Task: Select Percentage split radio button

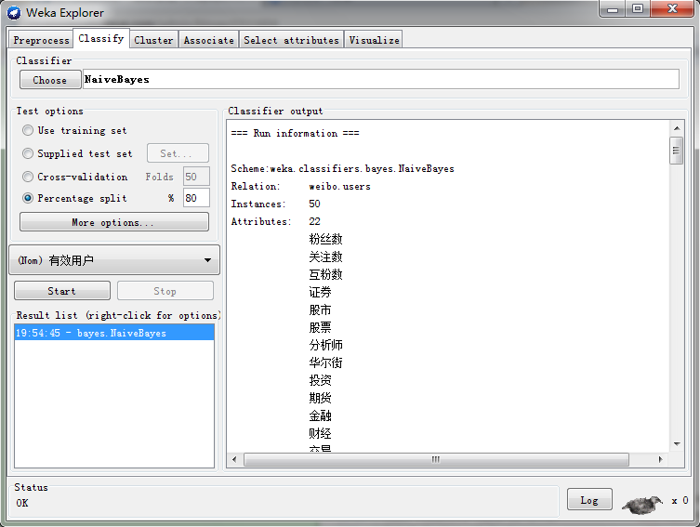Action: pos(28,198)
